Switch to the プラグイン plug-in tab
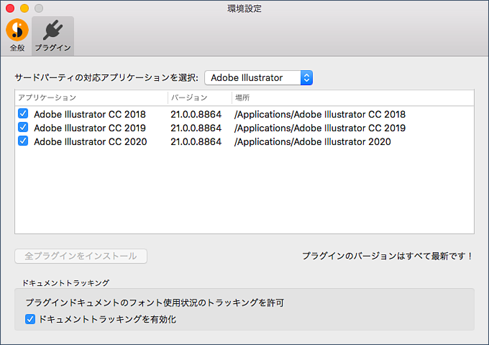Viewport: 489px width, 345px height. [x=53, y=35]
